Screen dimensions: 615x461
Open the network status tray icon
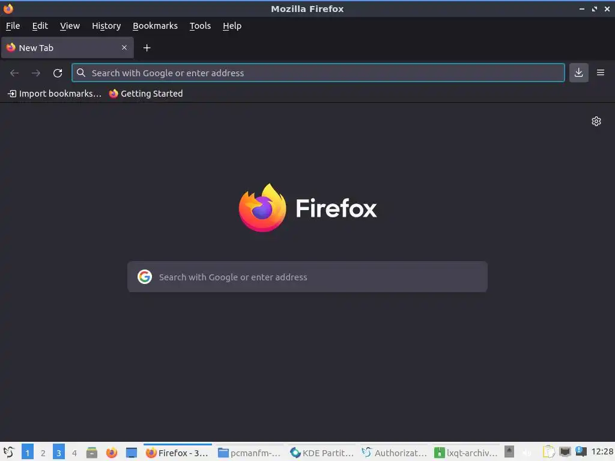(x=565, y=452)
